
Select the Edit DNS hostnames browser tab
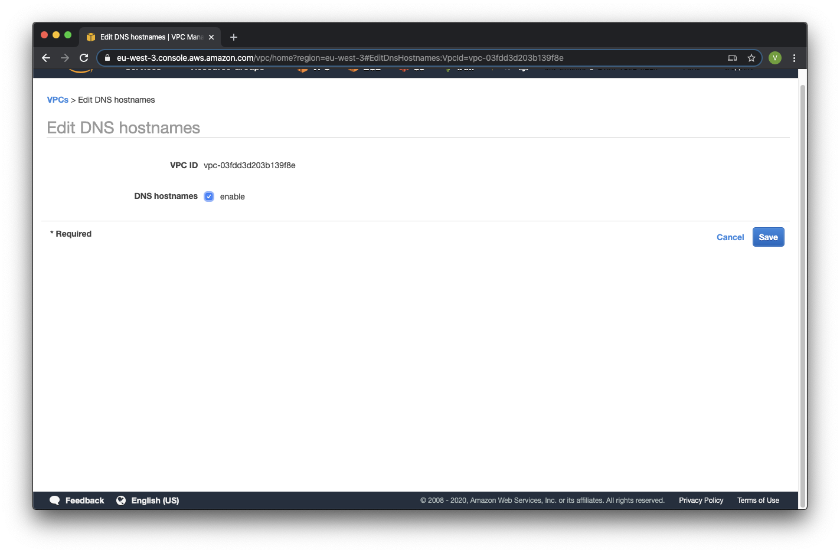coord(150,37)
